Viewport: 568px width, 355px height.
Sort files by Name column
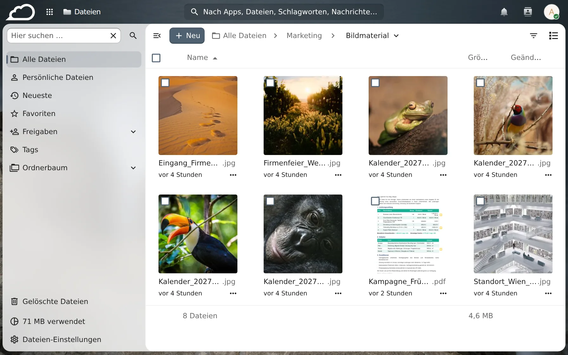202,58
